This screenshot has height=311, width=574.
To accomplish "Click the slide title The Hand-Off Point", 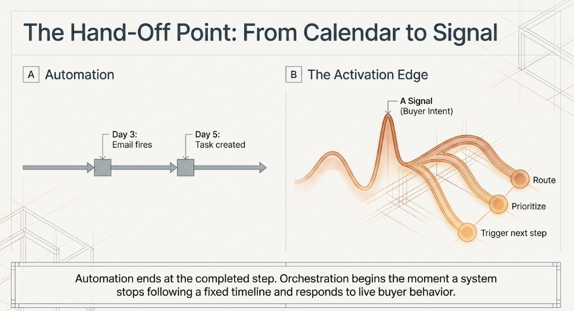I will pyautogui.click(x=260, y=32).
